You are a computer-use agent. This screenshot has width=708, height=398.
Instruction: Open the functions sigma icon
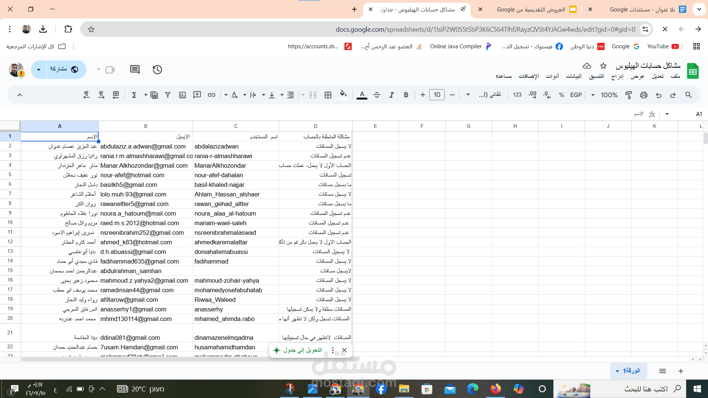click(x=134, y=95)
